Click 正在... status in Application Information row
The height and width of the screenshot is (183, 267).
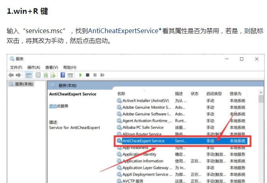click(x=196, y=161)
